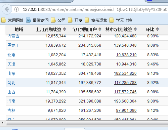Select the value 1,045,862 in 天津 row
This screenshot has width=168, height=130.
click(x=57, y=64)
